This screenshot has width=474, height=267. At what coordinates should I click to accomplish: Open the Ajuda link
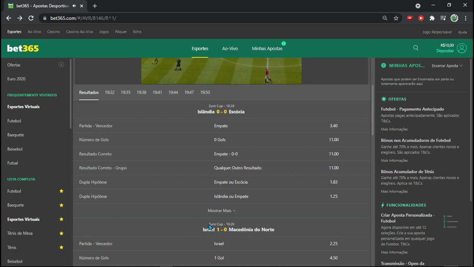pos(463,32)
